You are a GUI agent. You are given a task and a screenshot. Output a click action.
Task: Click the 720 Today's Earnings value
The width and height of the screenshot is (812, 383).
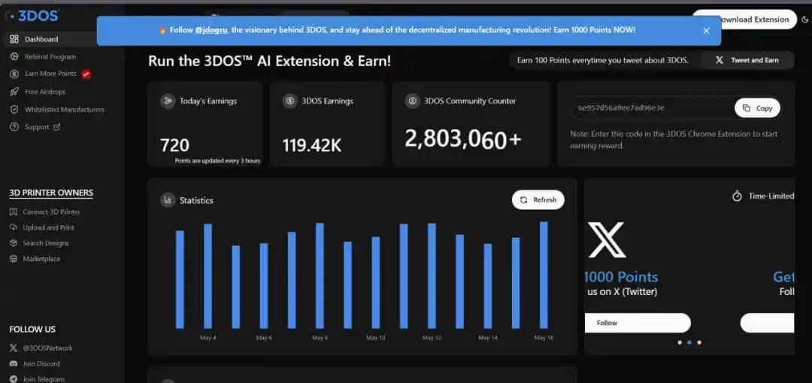tap(174, 146)
